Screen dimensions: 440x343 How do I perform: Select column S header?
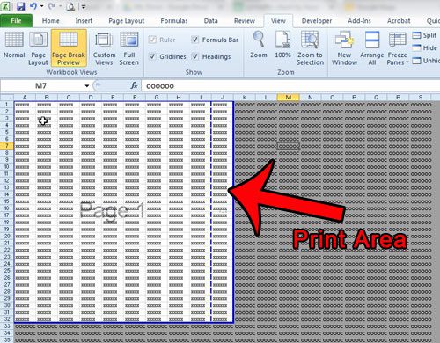[421, 98]
